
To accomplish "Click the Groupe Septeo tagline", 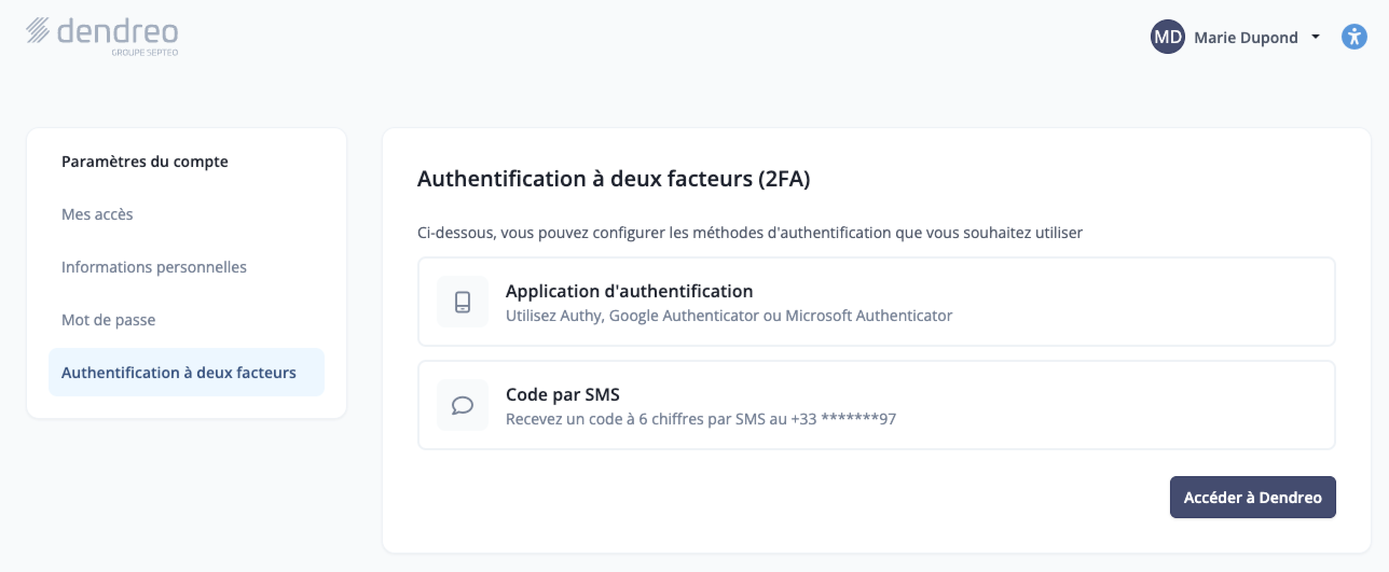I will (145, 53).
